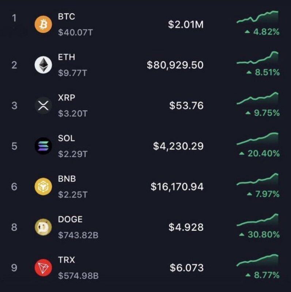View the BTC sparkline chart

click(x=257, y=18)
